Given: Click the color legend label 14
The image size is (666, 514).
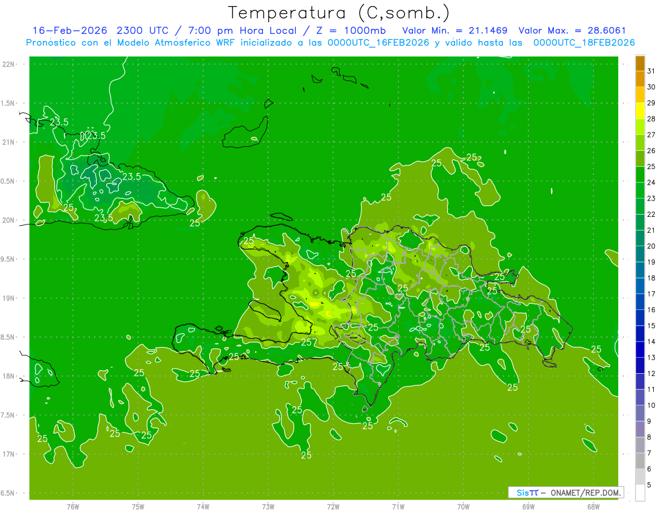Looking at the screenshot, I should [x=652, y=342].
